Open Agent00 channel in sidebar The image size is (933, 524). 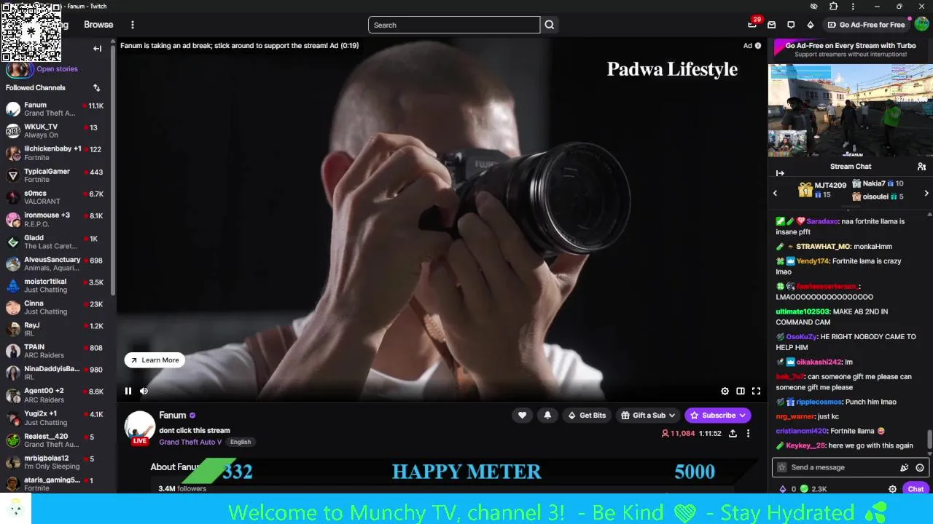click(55, 395)
